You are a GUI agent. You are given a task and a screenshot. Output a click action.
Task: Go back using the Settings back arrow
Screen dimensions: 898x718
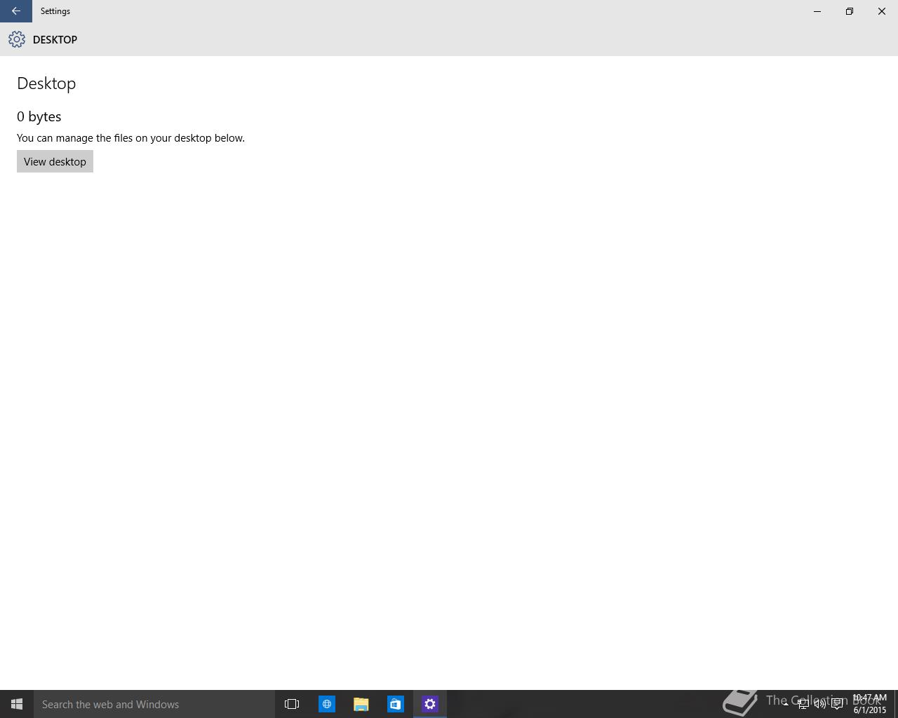(x=15, y=11)
